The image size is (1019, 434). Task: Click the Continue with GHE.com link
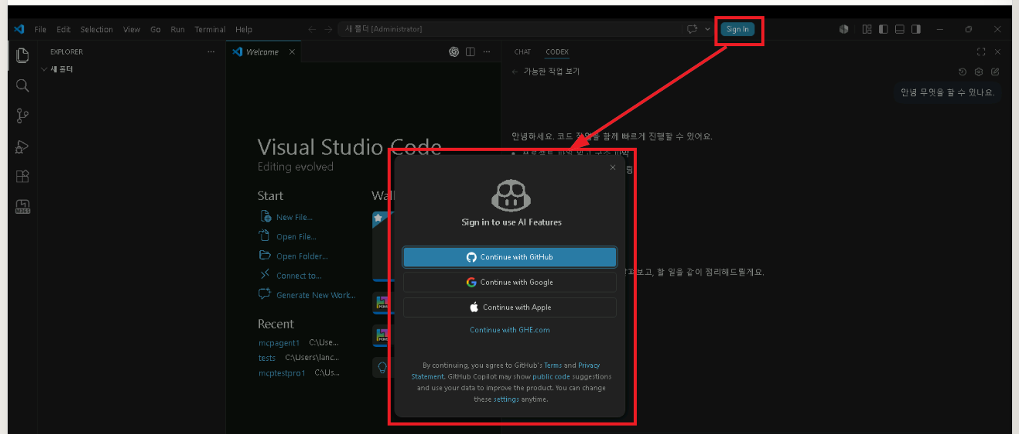click(x=510, y=330)
